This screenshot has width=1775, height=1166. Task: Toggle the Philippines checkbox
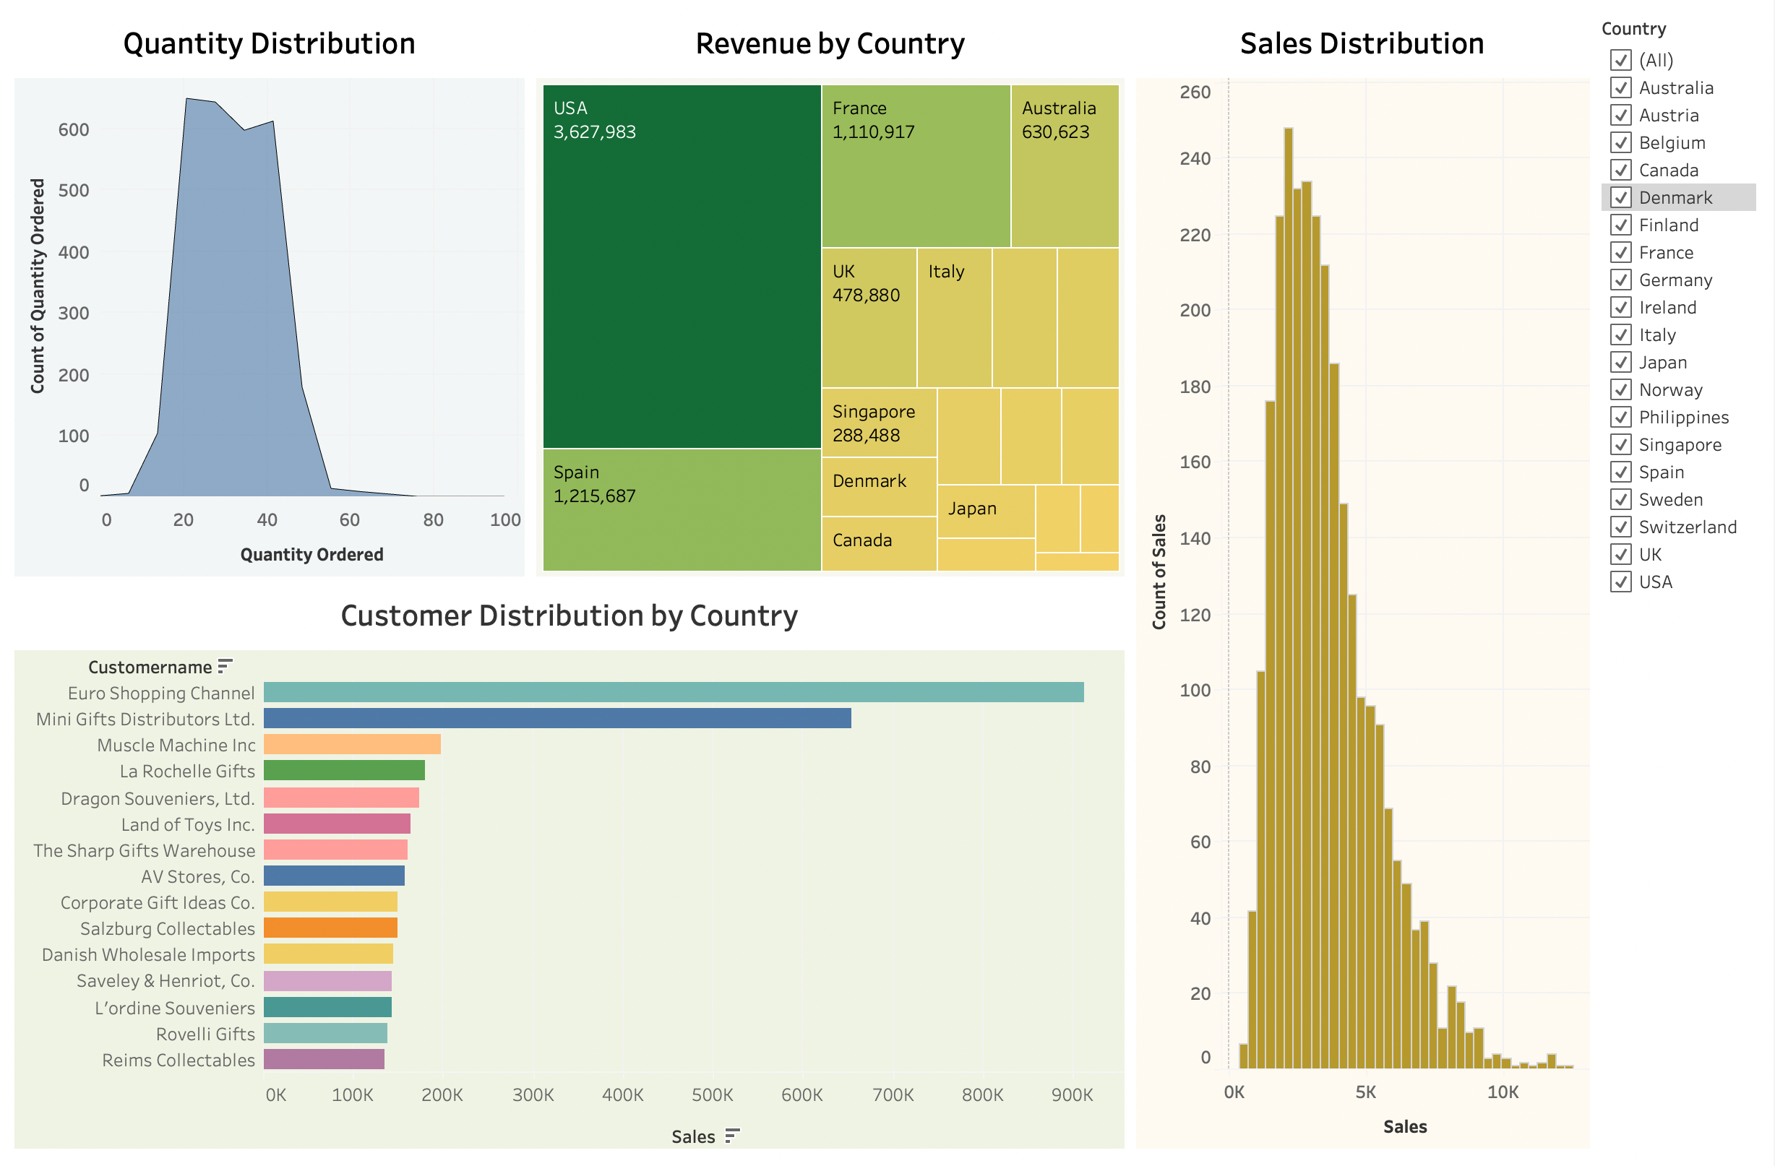pyautogui.click(x=1620, y=417)
